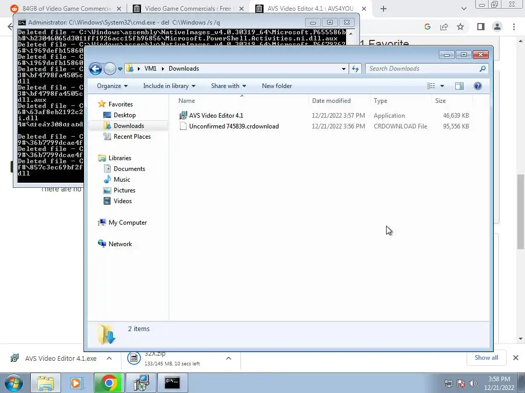Switch to Video Game Commercials : Free tab
The height and width of the screenshot is (393, 525).
coord(188,9)
